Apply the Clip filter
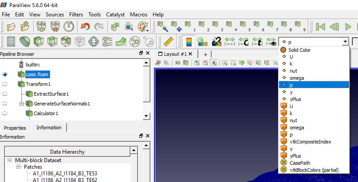 pos(39,42)
